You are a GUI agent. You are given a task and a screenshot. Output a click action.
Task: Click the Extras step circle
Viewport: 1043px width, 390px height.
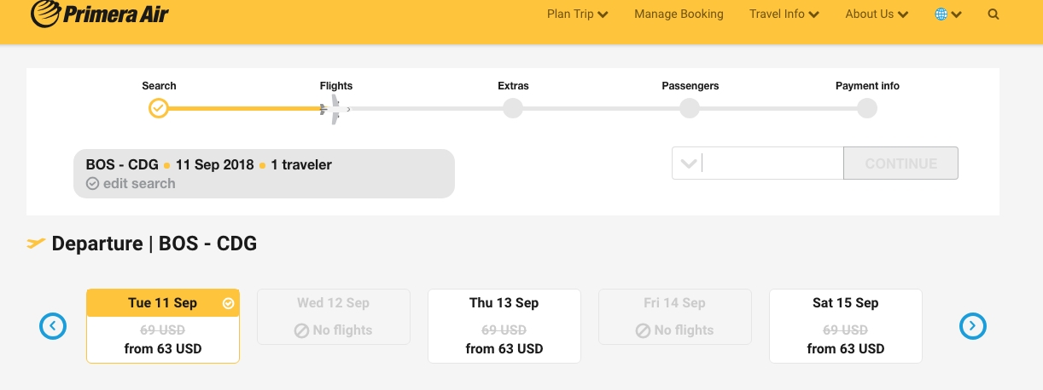(x=513, y=108)
